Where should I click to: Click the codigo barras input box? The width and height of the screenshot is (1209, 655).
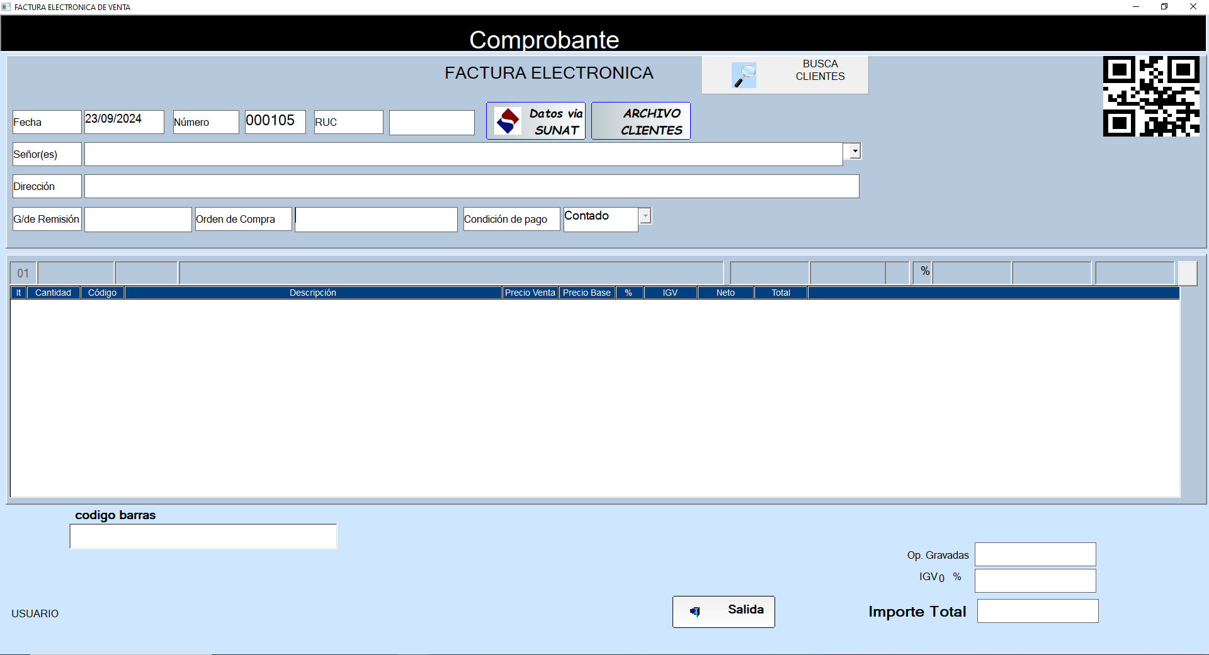point(203,537)
